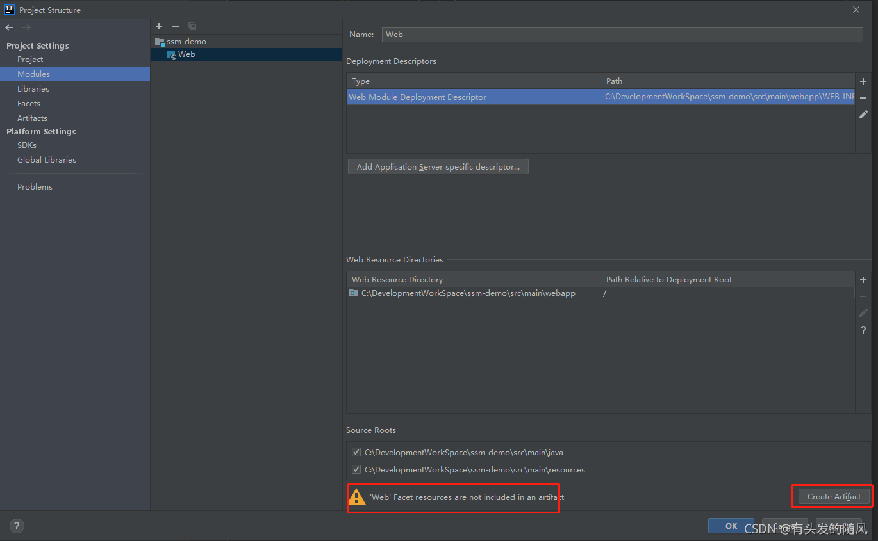
Task: Select the Web facet tree item
Action: 246,54
